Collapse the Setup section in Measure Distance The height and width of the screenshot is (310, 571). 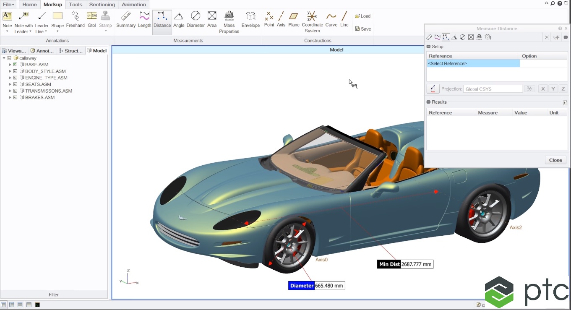(429, 47)
